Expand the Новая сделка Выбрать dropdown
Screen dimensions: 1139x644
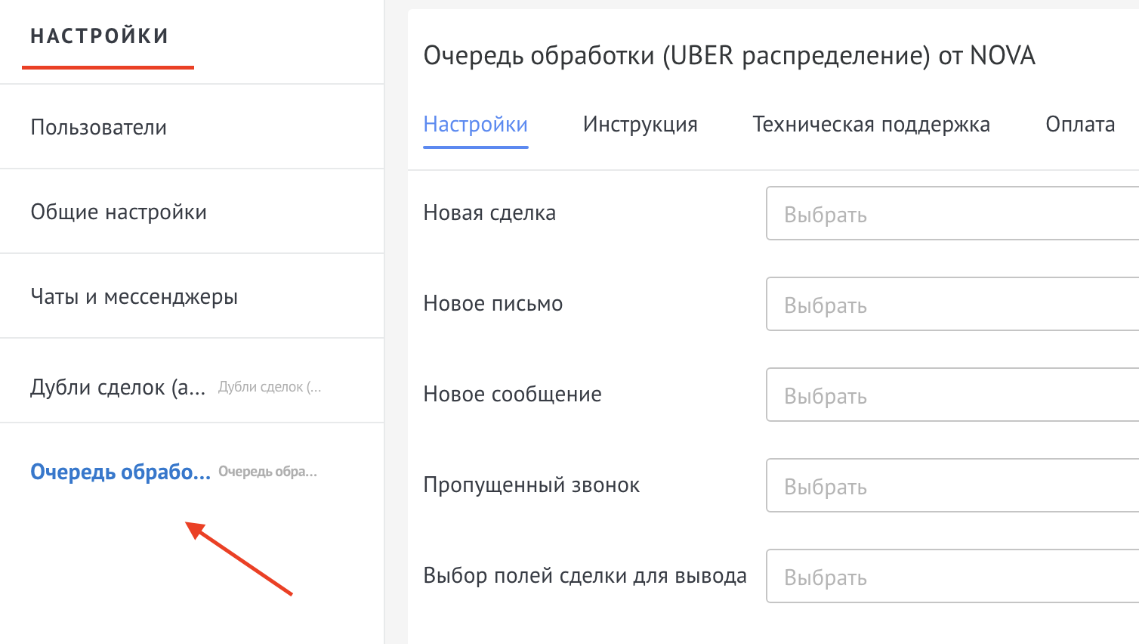pyautogui.click(x=952, y=214)
